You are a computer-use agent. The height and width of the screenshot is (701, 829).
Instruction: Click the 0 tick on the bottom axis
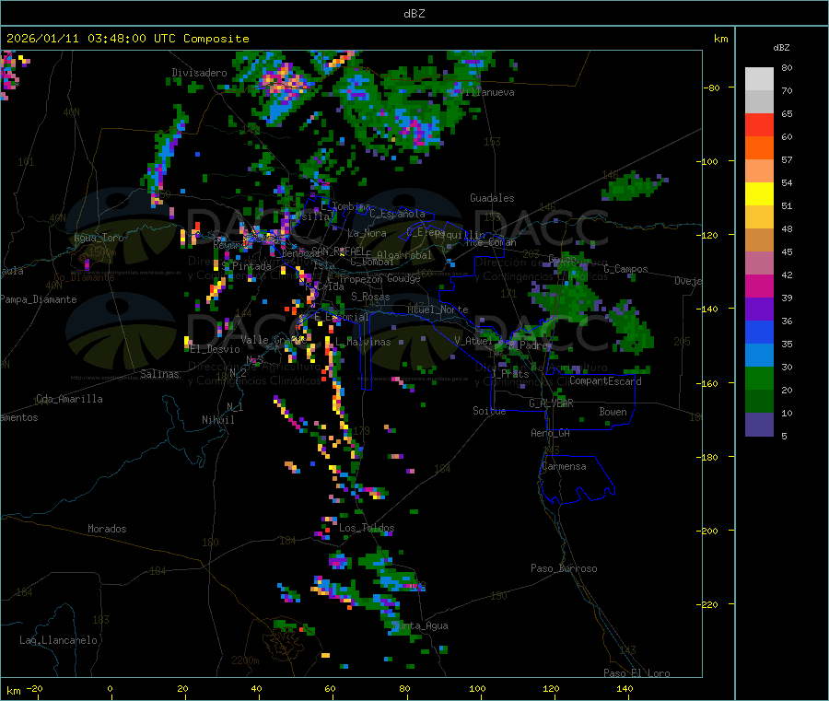[110, 688]
